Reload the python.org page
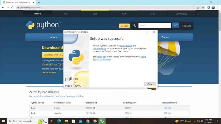 [x=12, y=7]
